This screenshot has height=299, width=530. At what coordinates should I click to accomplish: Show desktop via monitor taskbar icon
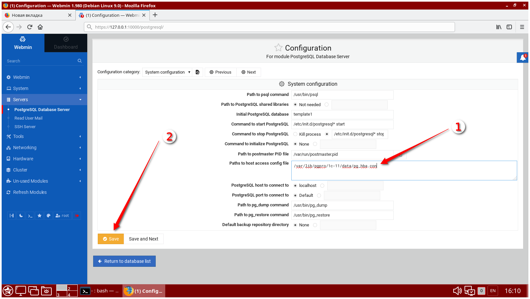(20, 291)
